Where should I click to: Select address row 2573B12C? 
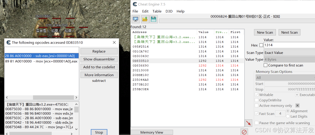click(187, 84)
